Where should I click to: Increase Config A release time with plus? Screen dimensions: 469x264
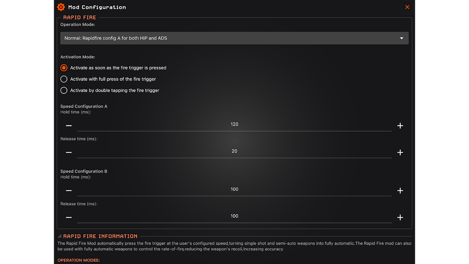(x=400, y=152)
